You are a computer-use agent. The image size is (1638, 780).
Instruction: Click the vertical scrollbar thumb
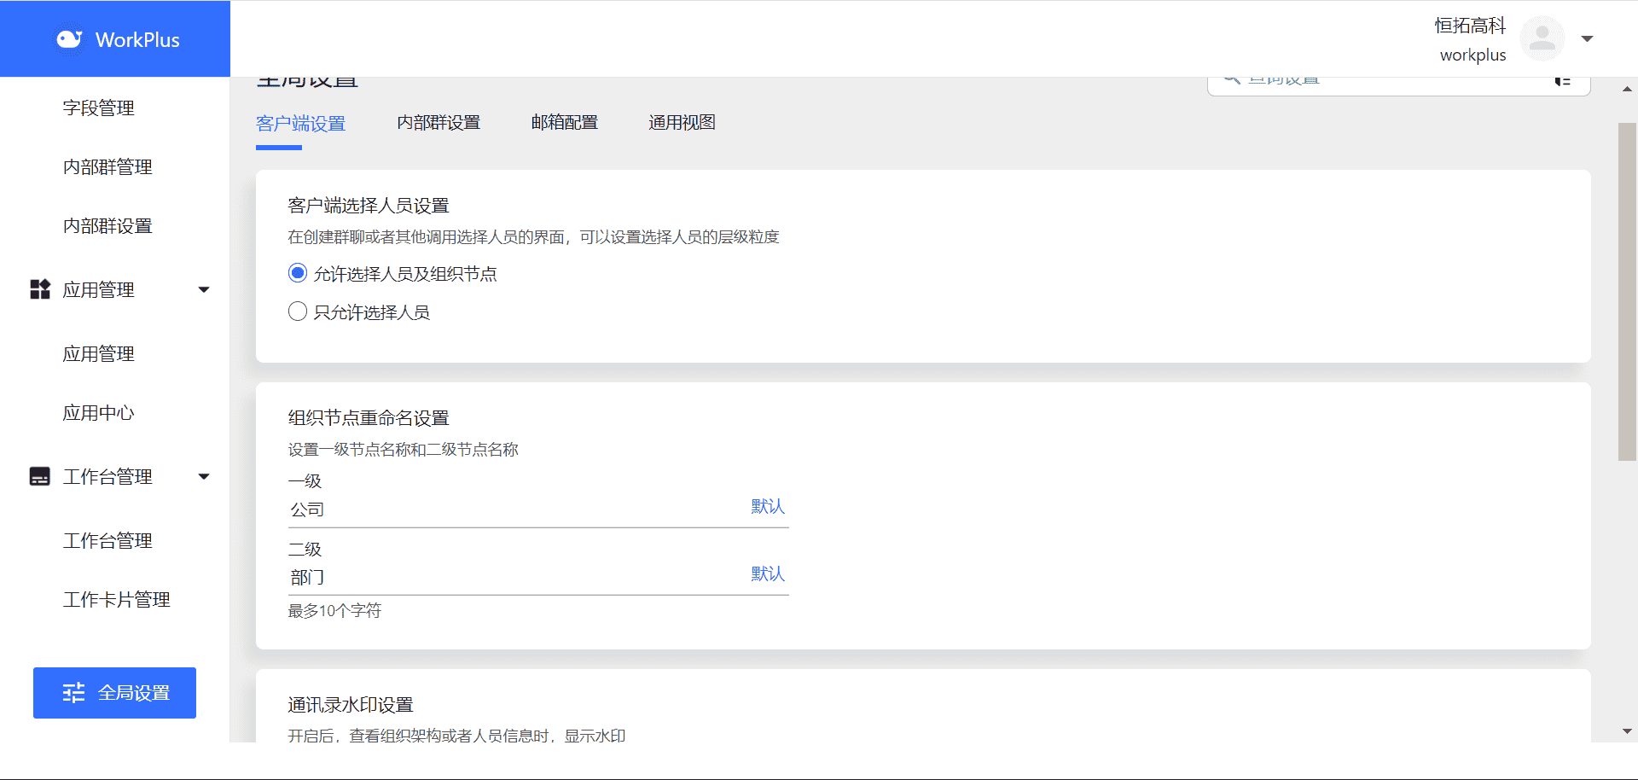click(1627, 291)
